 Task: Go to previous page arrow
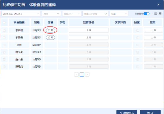click(x=76, y=74)
